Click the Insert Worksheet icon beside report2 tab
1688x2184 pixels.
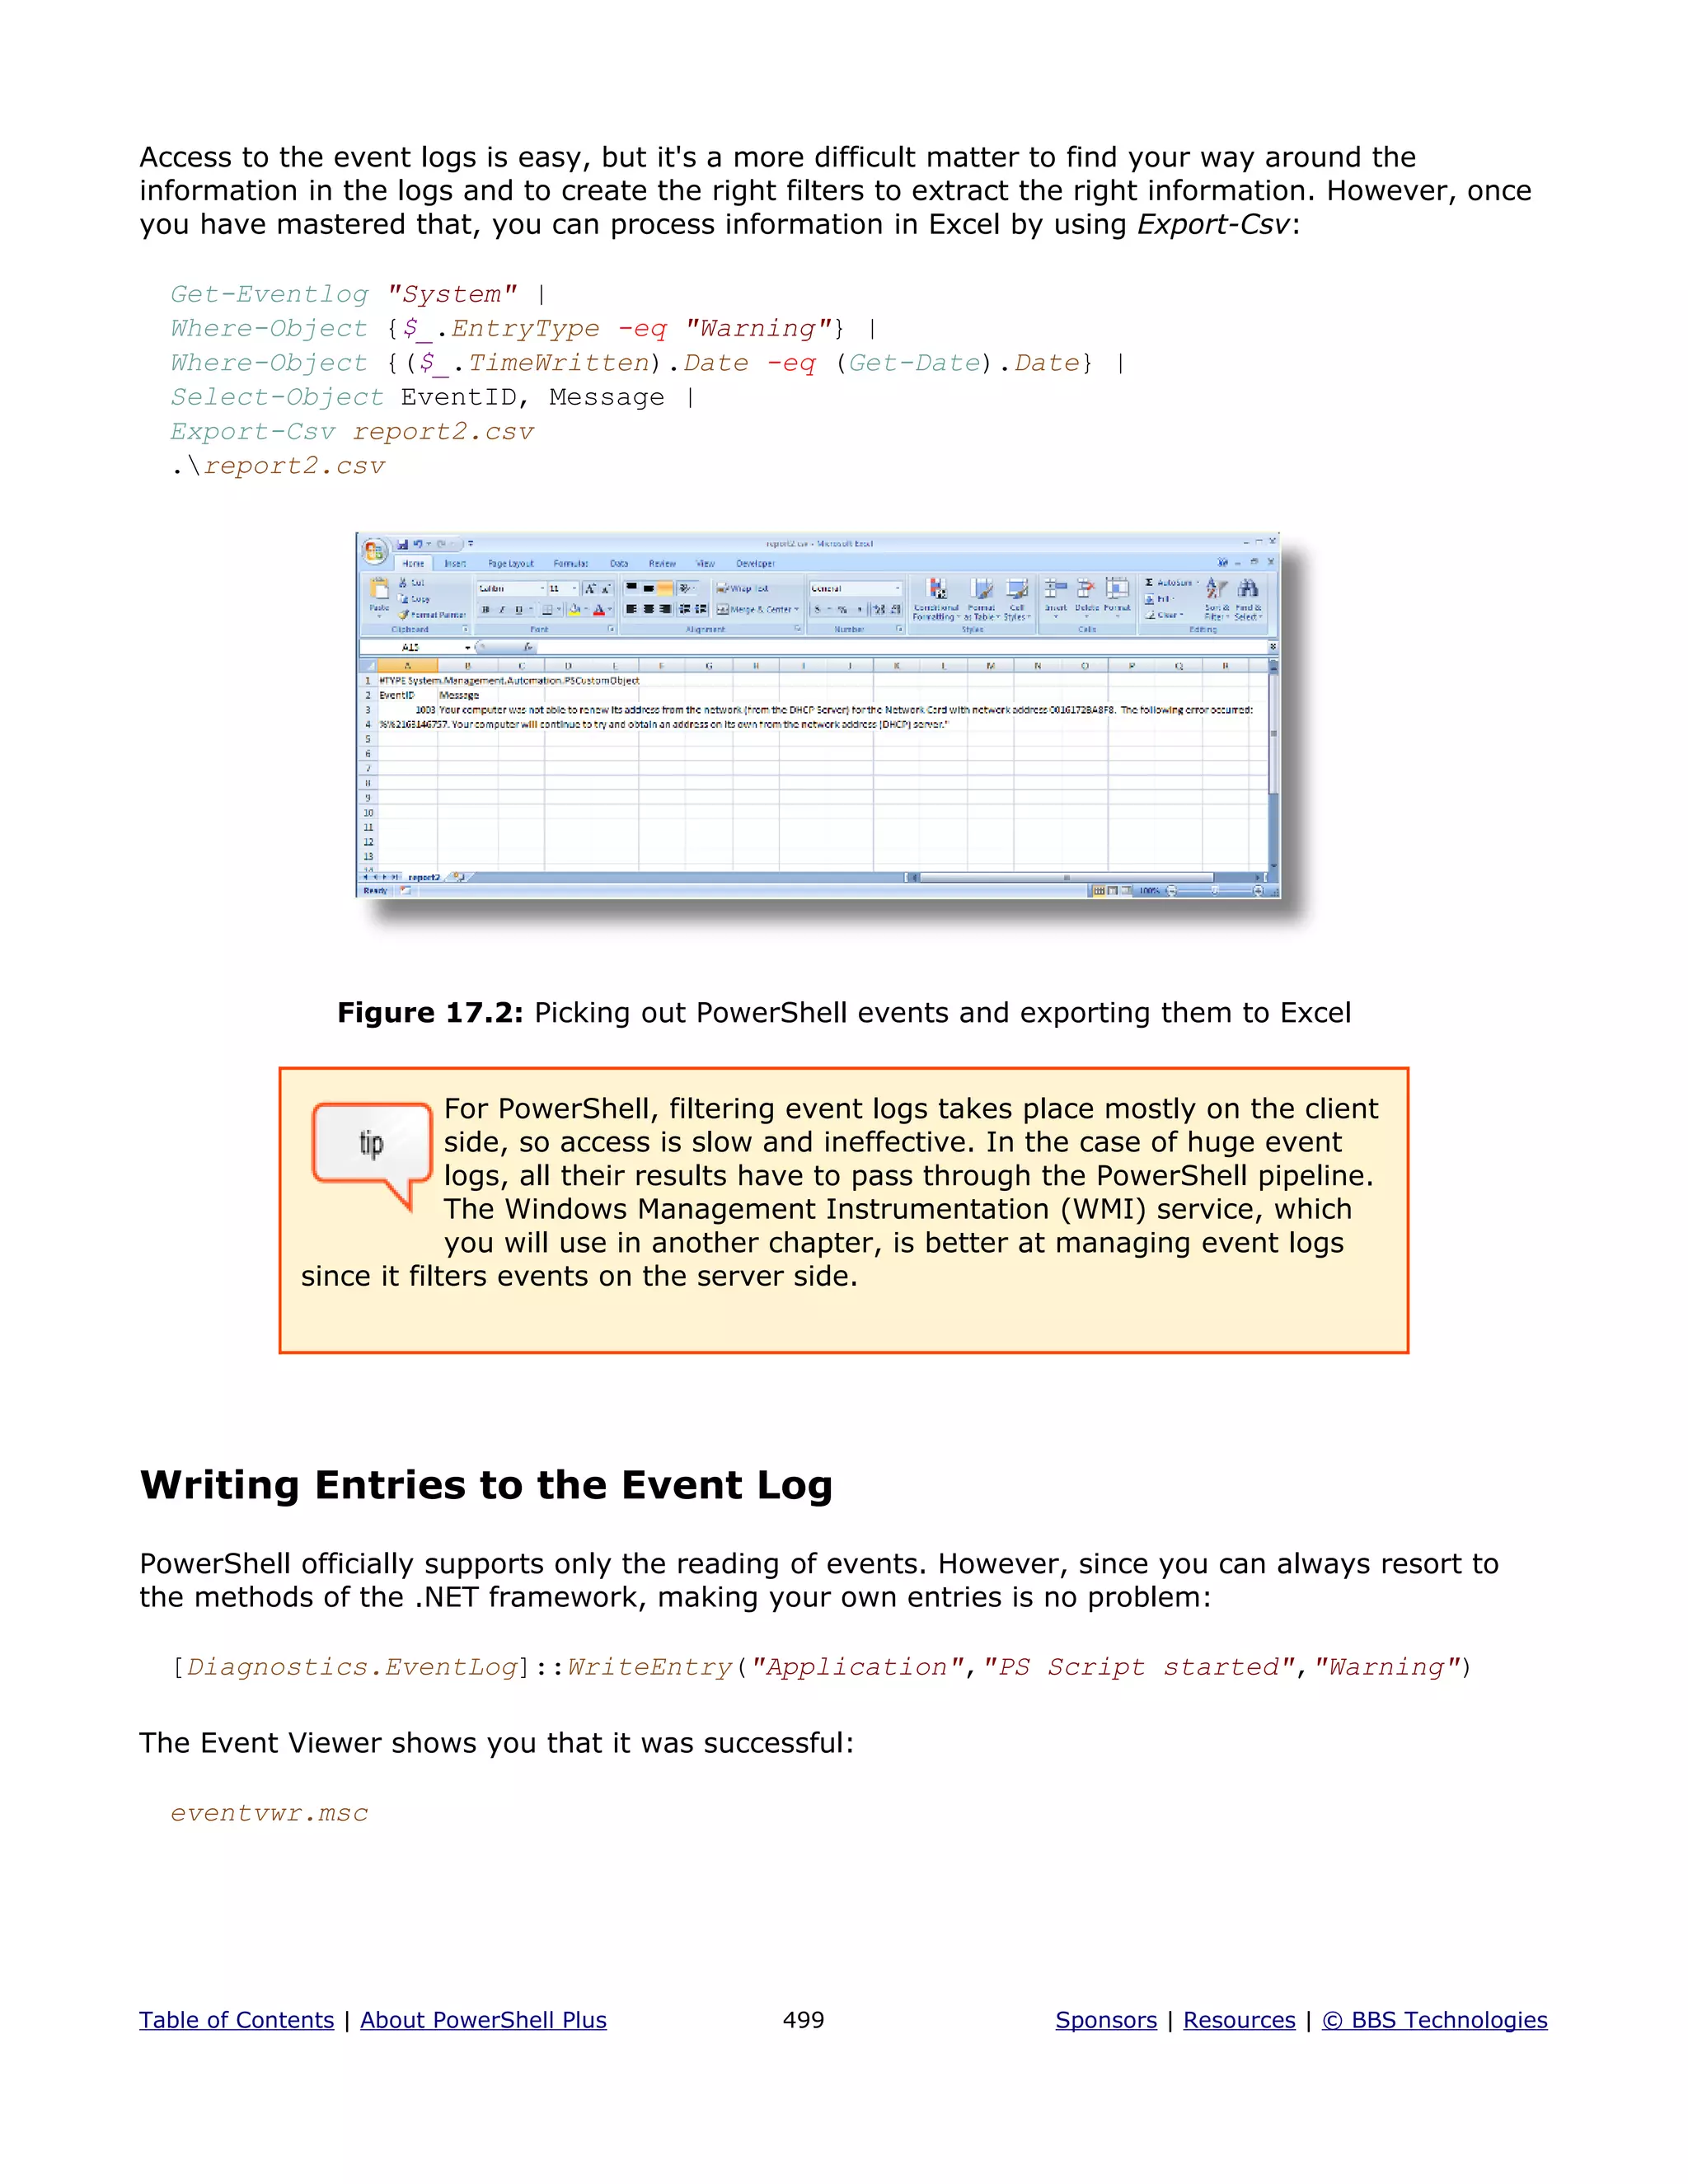pos(459,877)
